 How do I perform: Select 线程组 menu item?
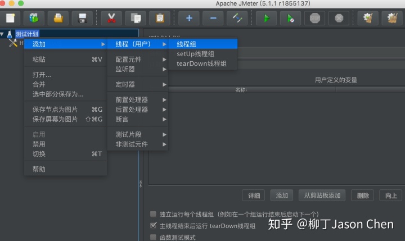203,44
